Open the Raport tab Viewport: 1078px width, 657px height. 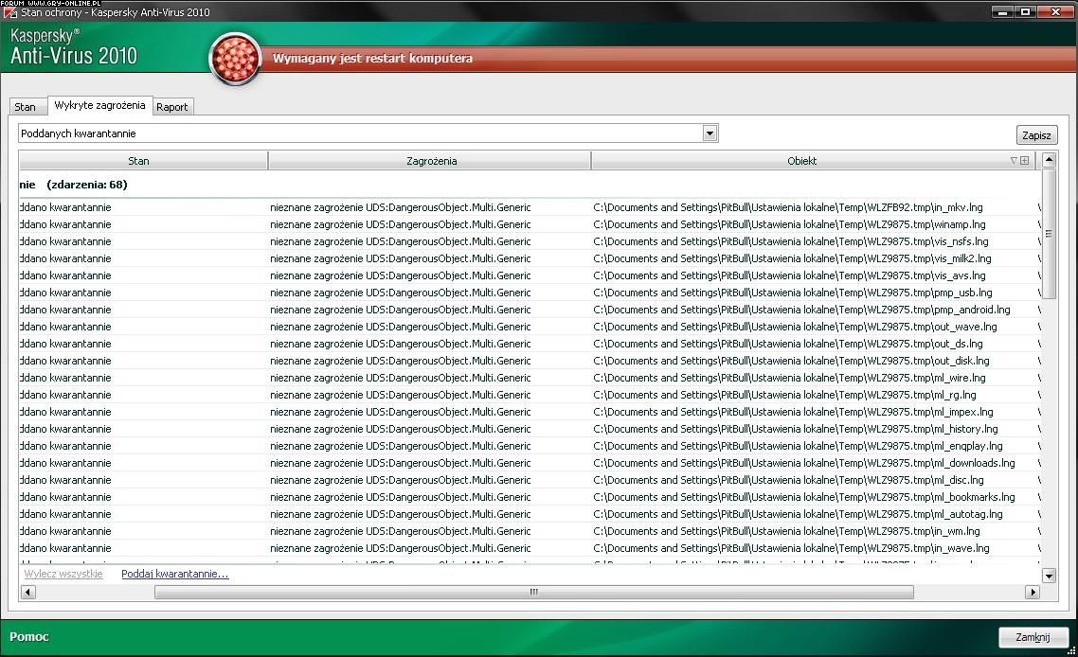[x=171, y=107]
